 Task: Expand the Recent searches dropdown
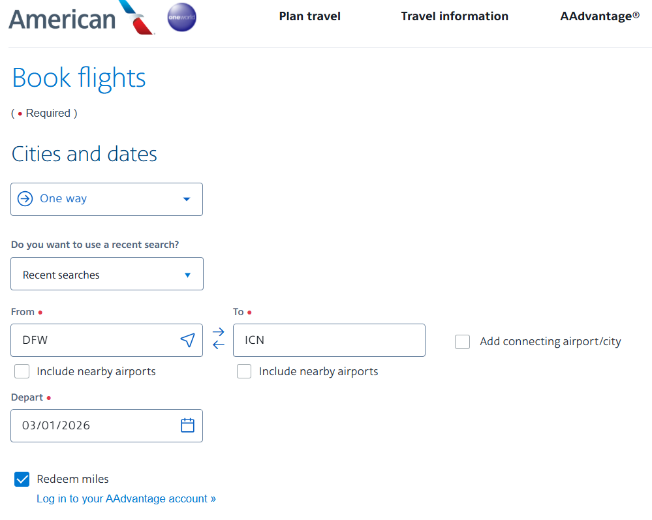(x=106, y=274)
